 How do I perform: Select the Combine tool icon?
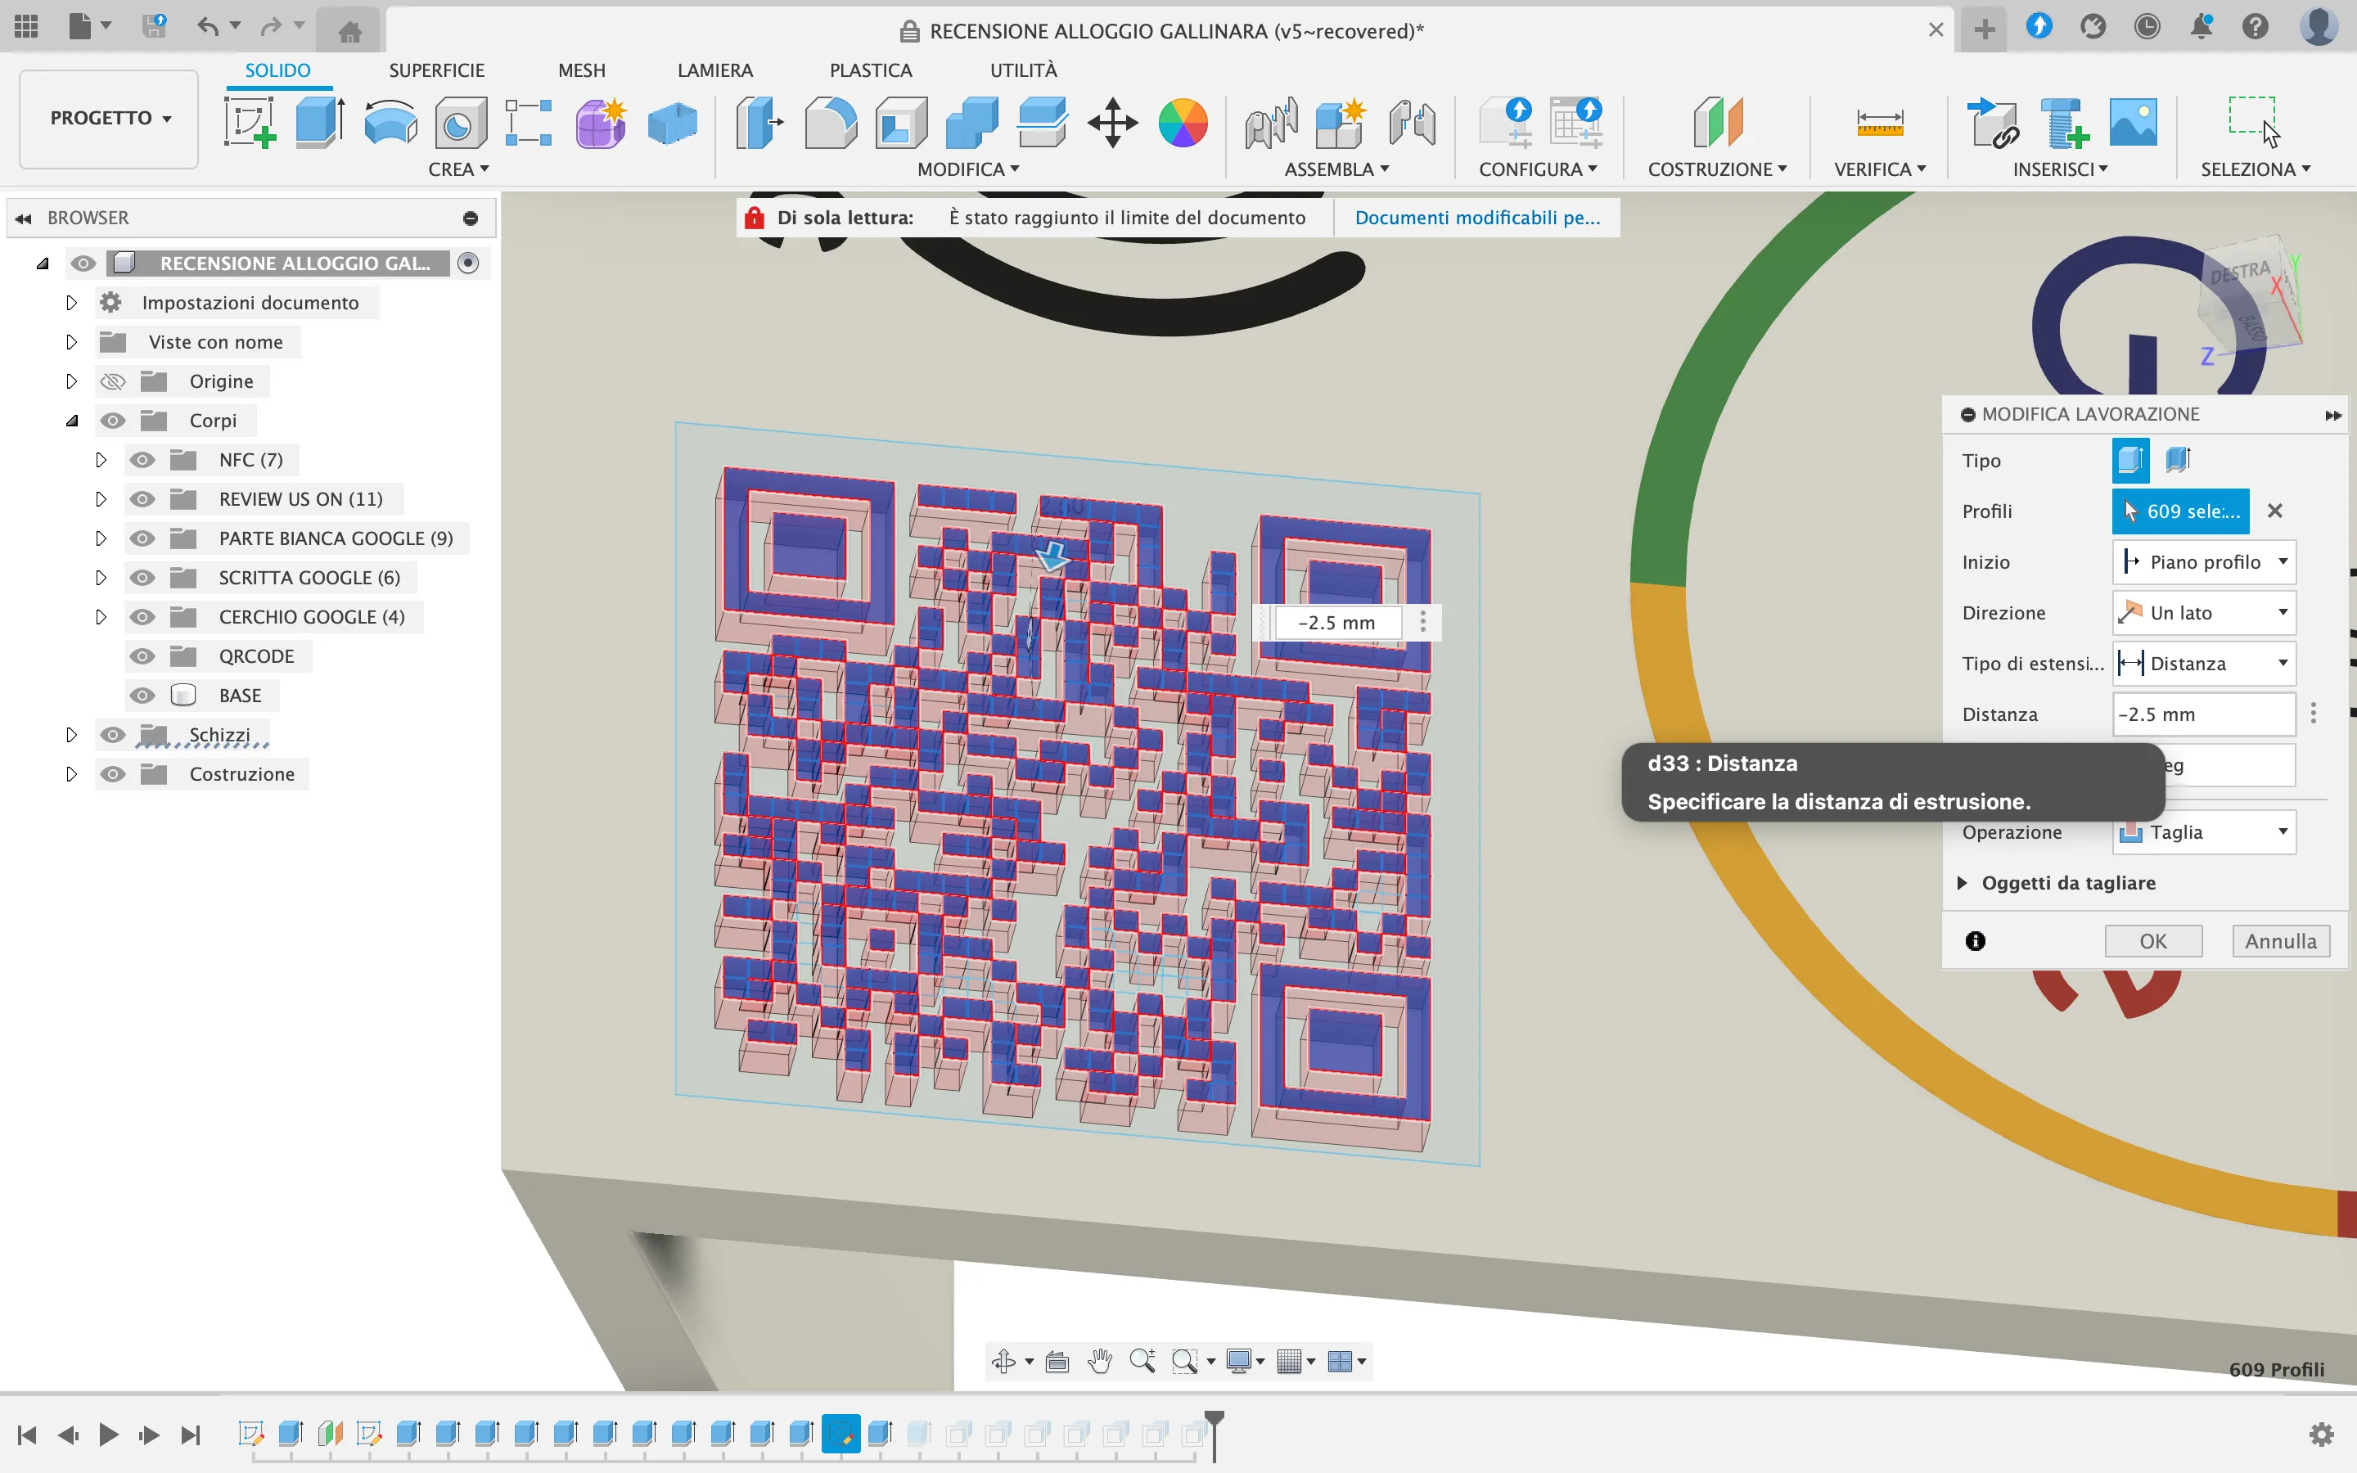tap(972, 123)
